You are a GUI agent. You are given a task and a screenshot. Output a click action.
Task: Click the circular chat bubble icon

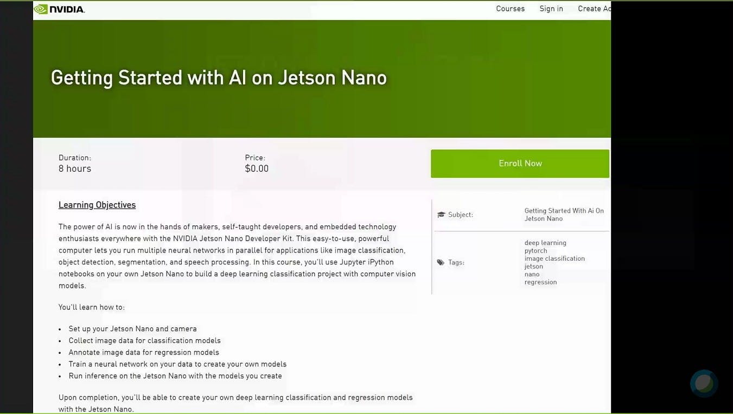[x=704, y=383]
